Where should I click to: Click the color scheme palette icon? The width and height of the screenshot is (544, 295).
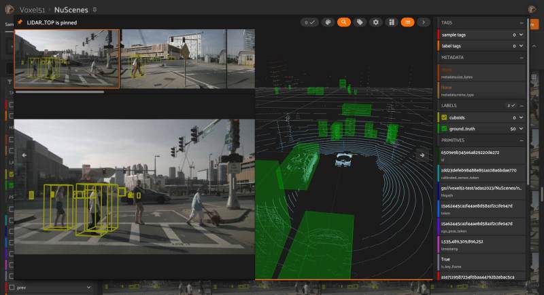(x=328, y=22)
